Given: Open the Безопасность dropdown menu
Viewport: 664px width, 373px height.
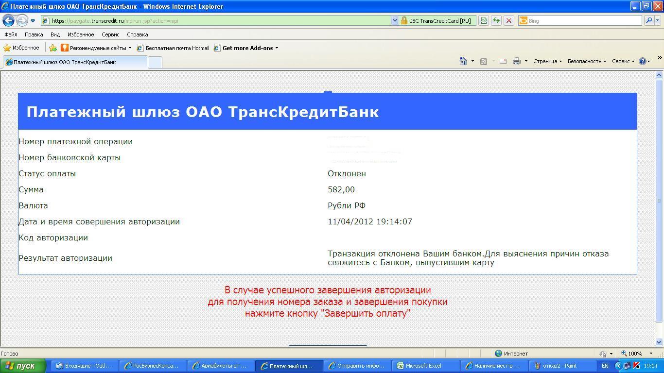Looking at the screenshot, I should (587, 61).
